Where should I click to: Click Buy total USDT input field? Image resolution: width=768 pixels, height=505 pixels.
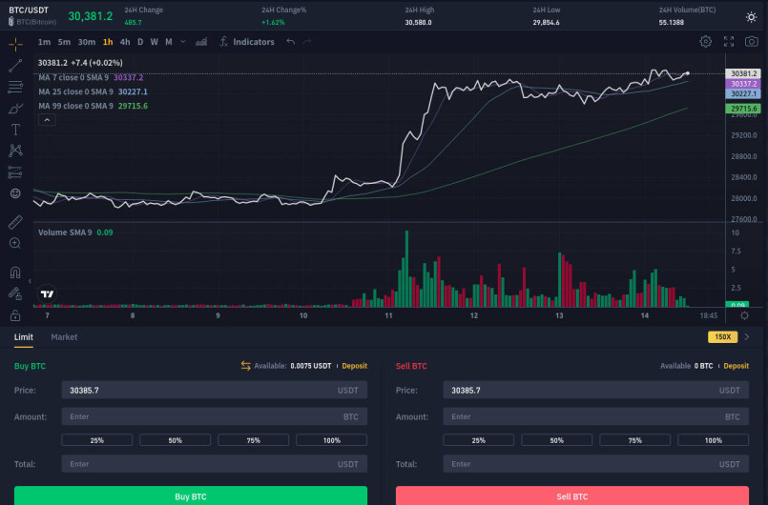(x=214, y=464)
